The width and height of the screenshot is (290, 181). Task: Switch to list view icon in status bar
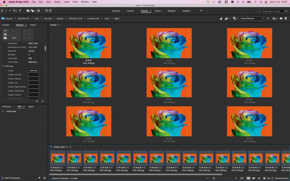coord(259,178)
